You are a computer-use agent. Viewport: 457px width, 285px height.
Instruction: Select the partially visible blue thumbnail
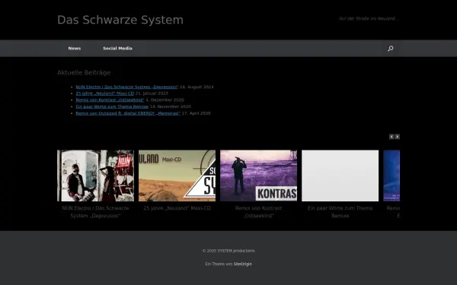[391, 176]
